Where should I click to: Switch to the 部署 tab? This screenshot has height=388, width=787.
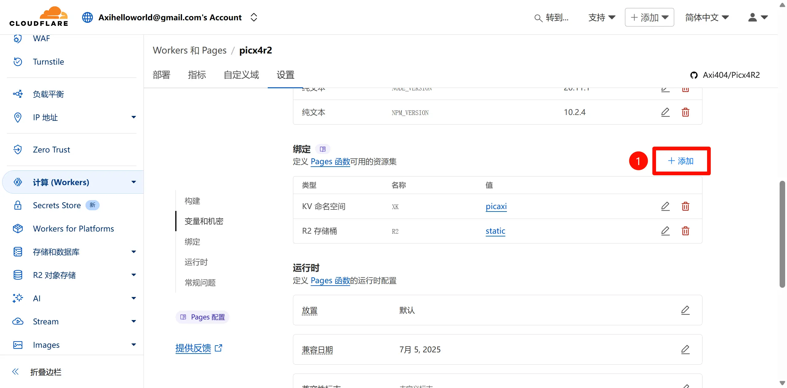[x=161, y=75]
